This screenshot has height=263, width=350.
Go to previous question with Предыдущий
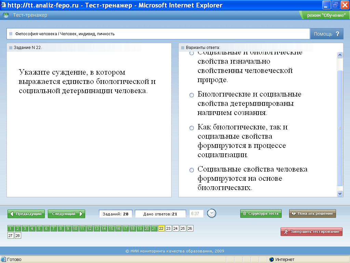[26, 214]
